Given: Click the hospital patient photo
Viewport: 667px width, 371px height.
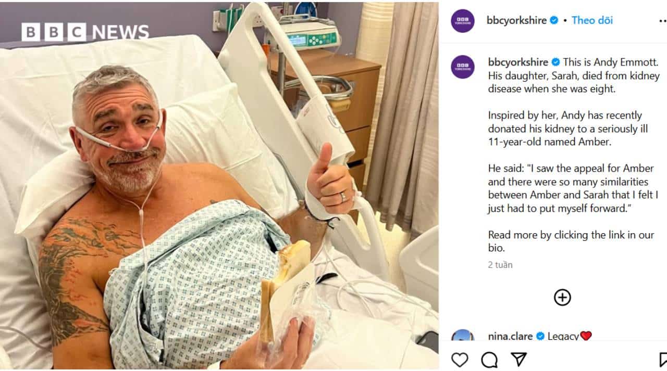Looking at the screenshot, I should 219,186.
